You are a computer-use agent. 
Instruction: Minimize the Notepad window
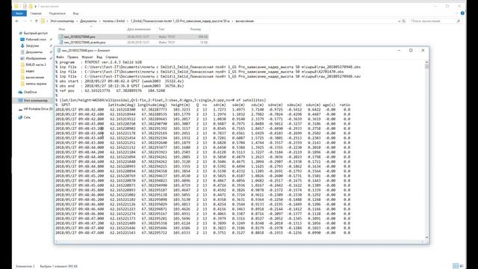click(x=399, y=50)
